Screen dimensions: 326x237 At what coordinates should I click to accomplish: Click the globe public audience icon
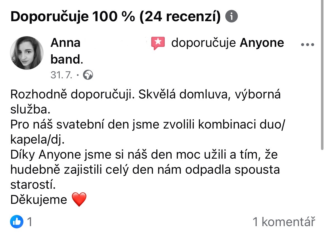click(x=88, y=75)
